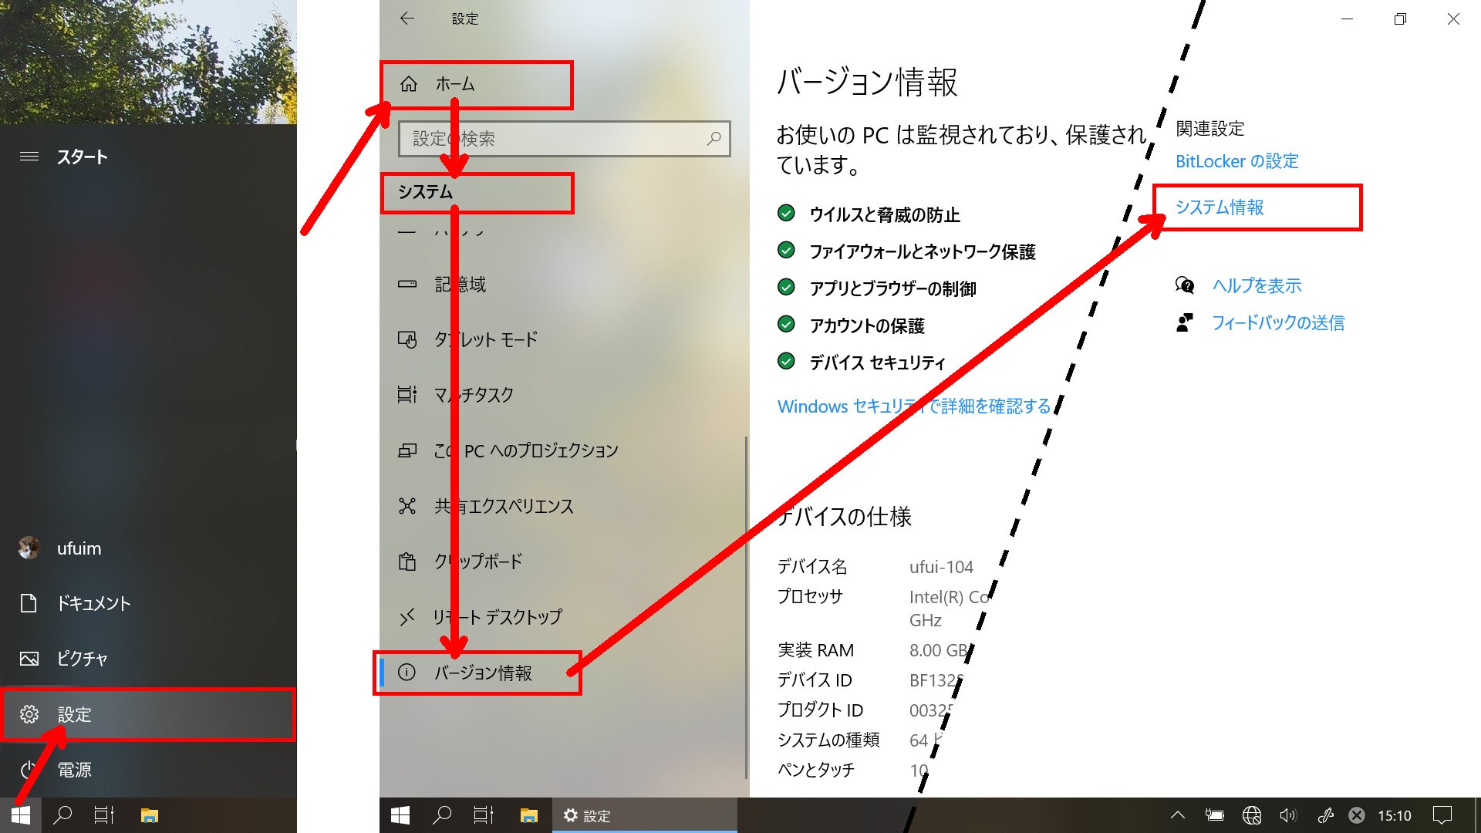
Task: Open この PC へのプロジェクション settings
Action: click(563, 450)
